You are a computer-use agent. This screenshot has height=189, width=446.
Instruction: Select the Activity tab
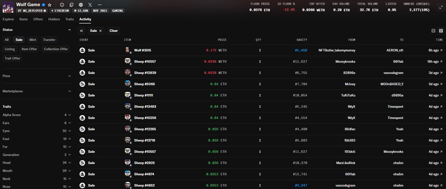pyautogui.click(x=85, y=19)
